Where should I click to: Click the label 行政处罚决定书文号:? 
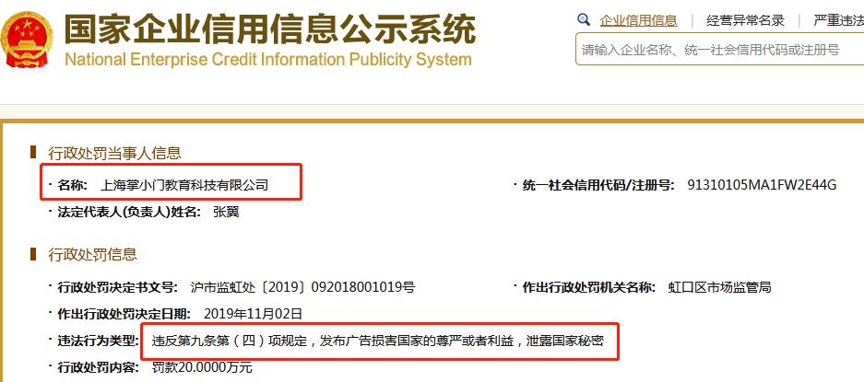(117, 287)
